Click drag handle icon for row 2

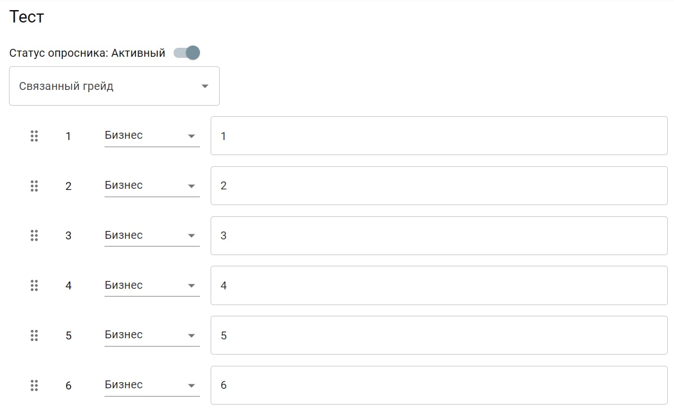[34, 186]
